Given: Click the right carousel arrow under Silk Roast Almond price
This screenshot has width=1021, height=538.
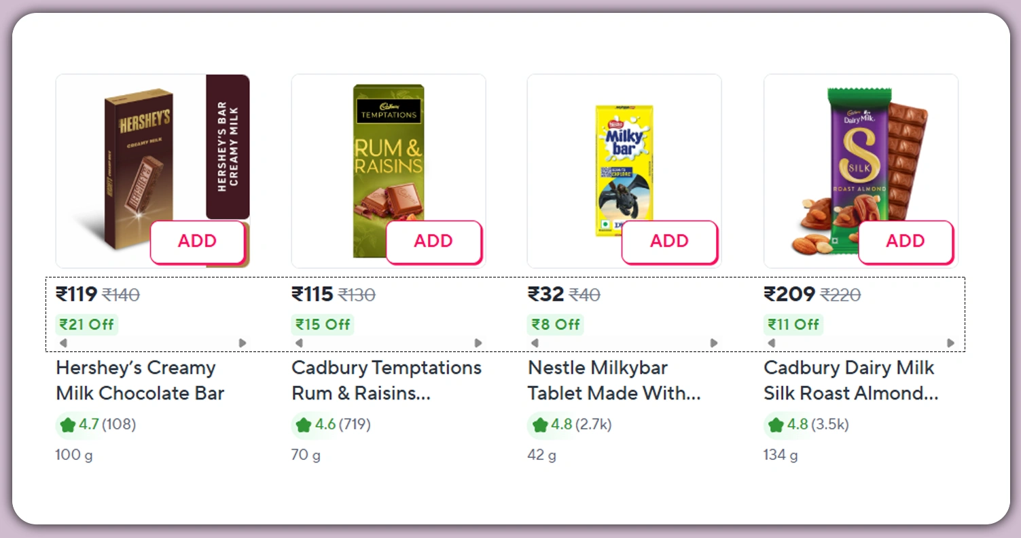Looking at the screenshot, I should pyautogui.click(x=950, y=343).
